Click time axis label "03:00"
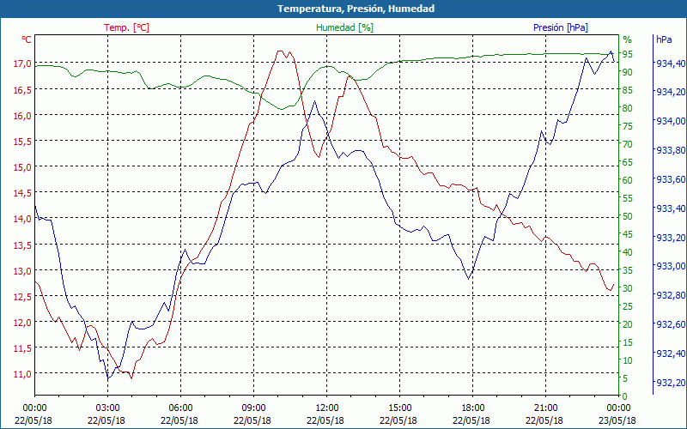 pyautogui.click(x=108, y=409)
